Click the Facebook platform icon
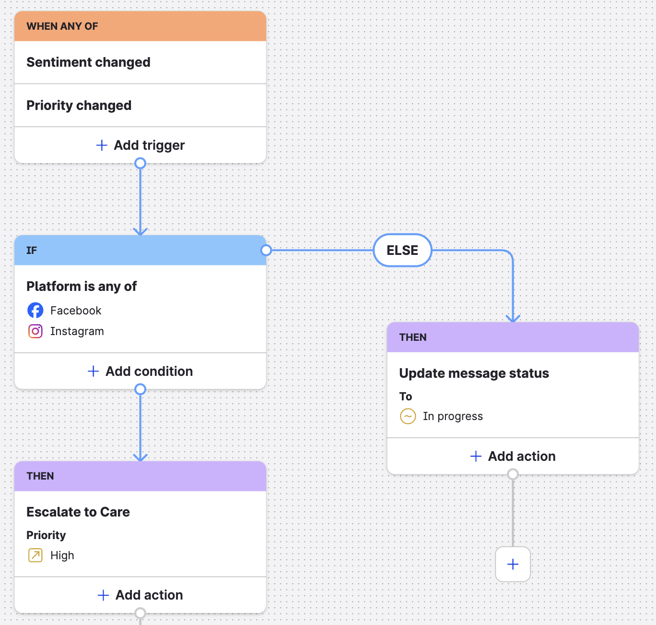Screen dimensions: 656x625 35,311
